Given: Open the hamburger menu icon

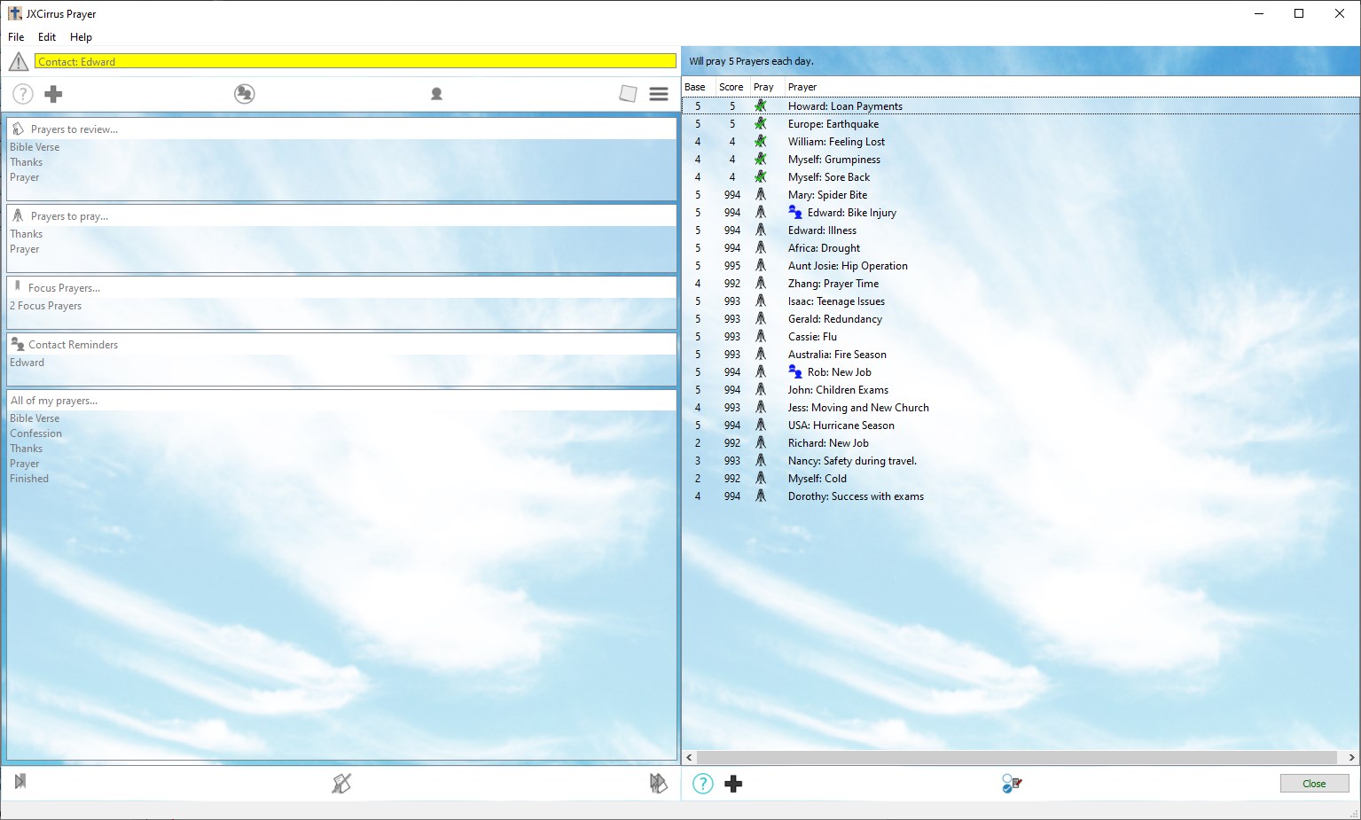Looking at the screenshot, I should pos(659,94).
